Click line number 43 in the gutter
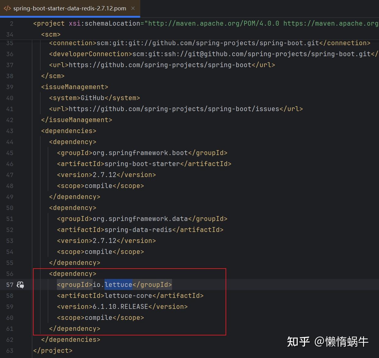 (x=10, y=131)
